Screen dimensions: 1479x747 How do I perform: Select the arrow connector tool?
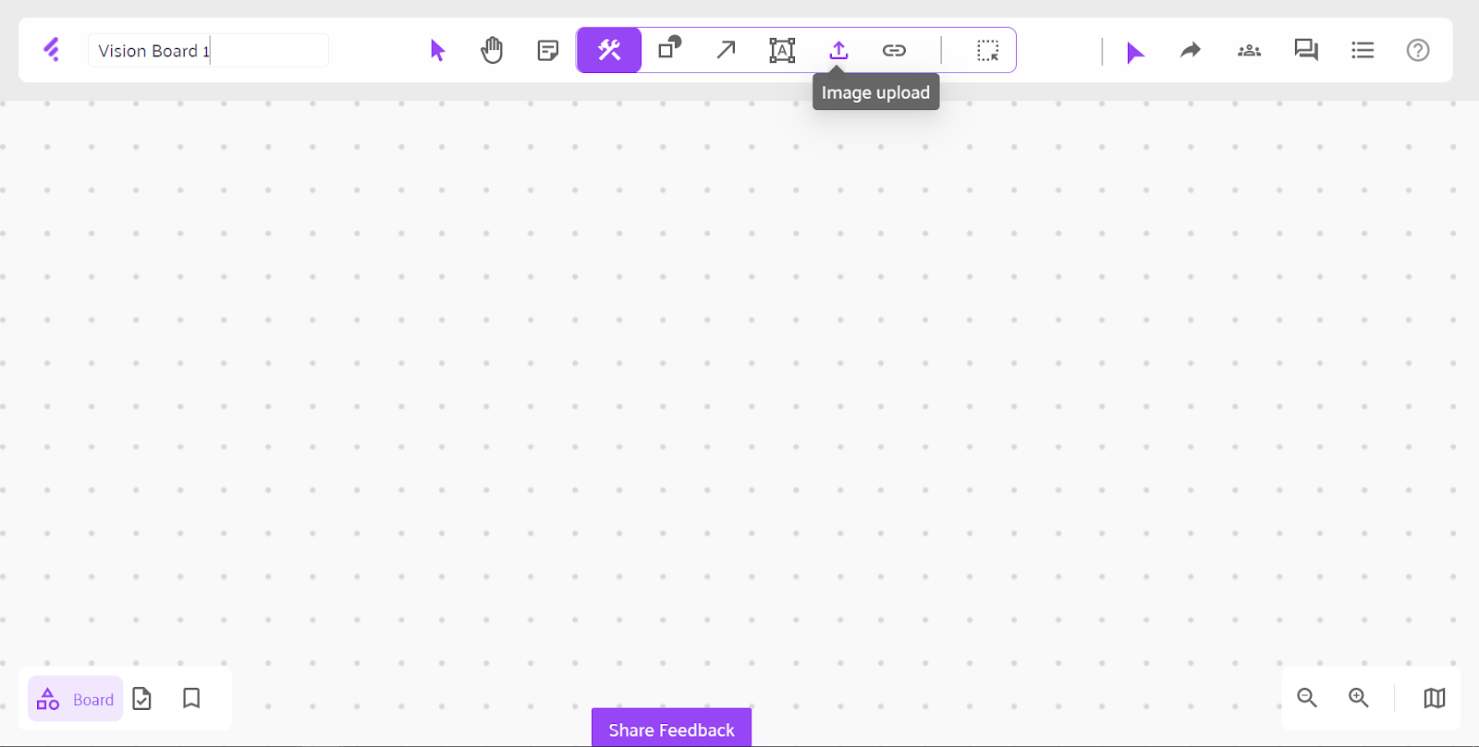(727, 49)
